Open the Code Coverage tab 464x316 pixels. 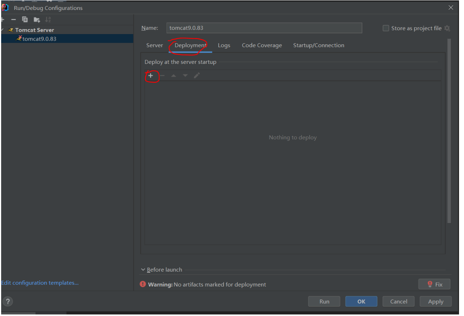pos(262,45)
